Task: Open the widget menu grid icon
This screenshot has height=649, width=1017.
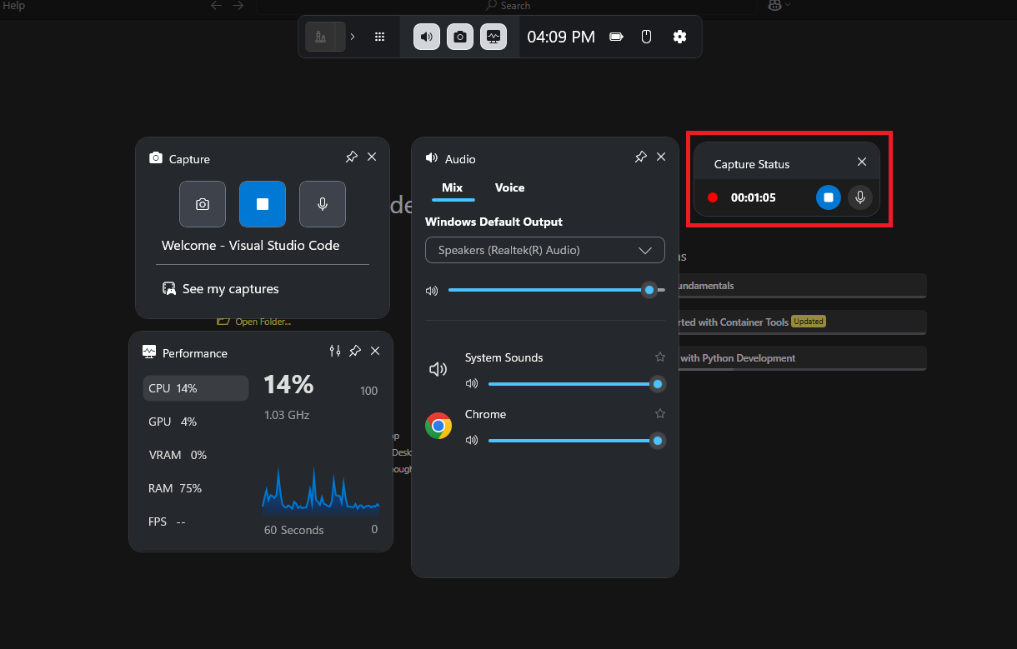Action: pyautogui.click(x=379, y=37)
